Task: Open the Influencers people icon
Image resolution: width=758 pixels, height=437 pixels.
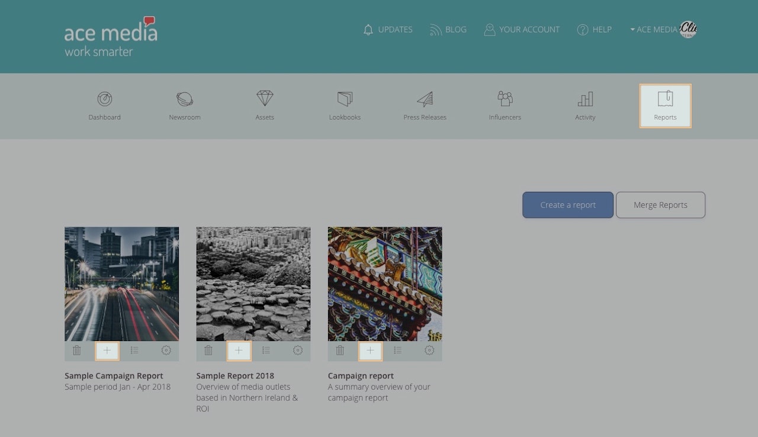Action: coord(505,98)
